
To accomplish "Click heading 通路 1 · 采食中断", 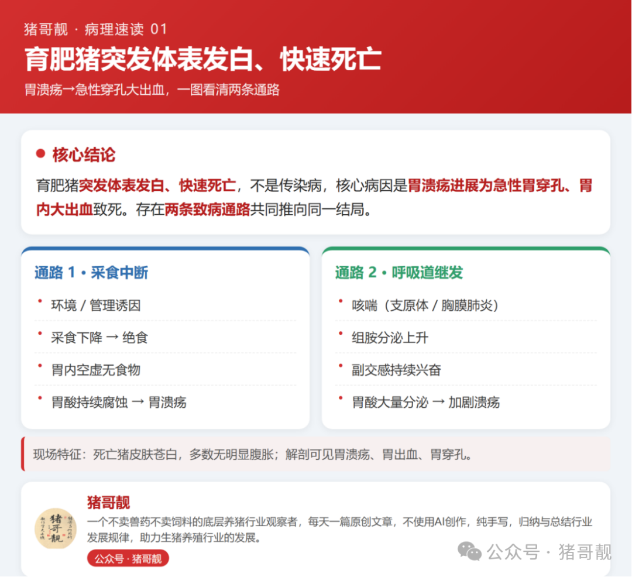I will click(x=91, y=273).
